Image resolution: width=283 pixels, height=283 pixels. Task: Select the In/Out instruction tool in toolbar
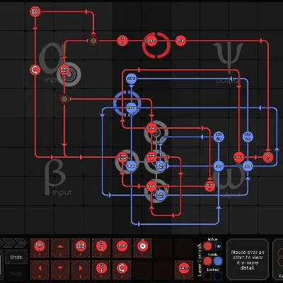[101, 247]
